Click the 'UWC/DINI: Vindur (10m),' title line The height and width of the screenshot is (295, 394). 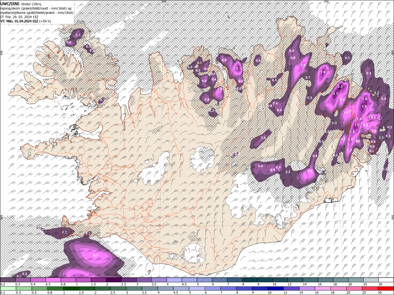coord(21,4)
